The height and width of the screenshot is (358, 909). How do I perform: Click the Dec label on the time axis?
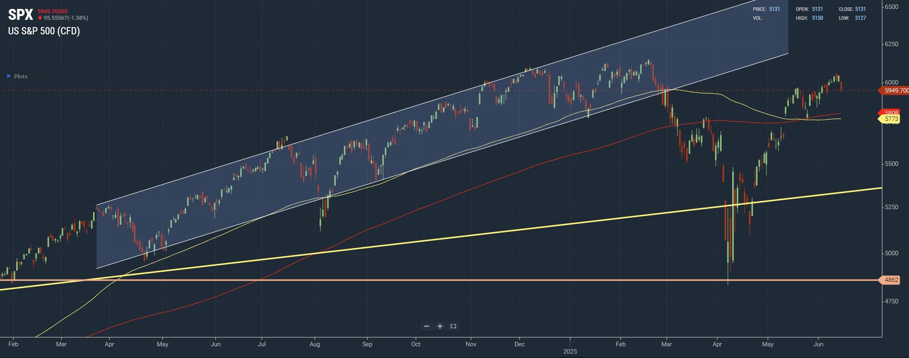[x=519, y=344]
